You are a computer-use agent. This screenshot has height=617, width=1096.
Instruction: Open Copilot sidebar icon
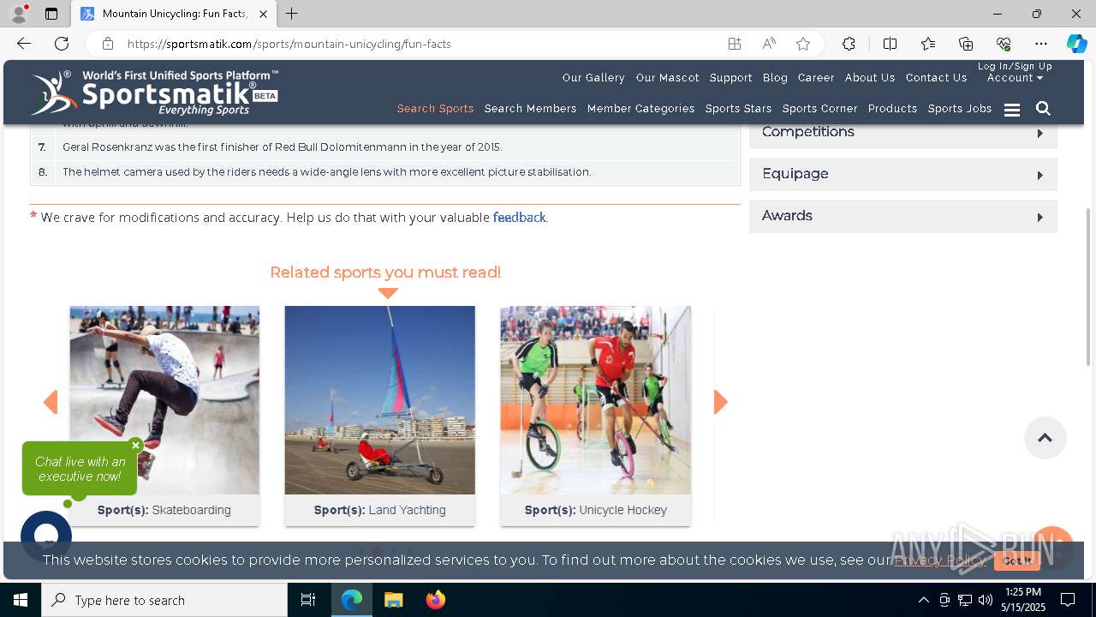click(x=1076, y=44)
